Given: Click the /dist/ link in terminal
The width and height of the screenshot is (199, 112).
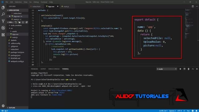Looking at the screenshot, I should (x=62, y=93).
